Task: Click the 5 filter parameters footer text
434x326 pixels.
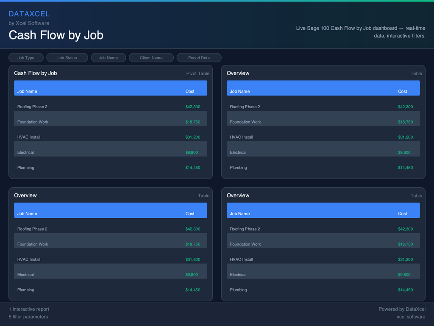Action: [28, 317]
